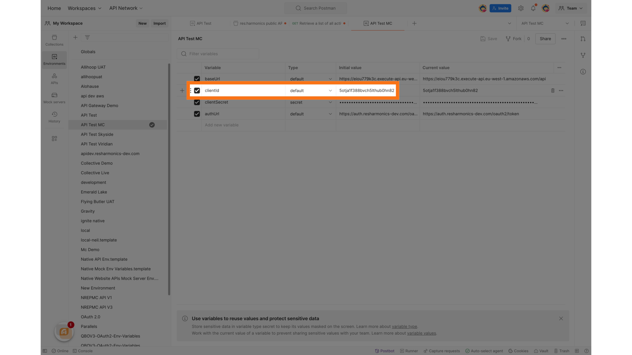Click the Save button

coord(488,39)
